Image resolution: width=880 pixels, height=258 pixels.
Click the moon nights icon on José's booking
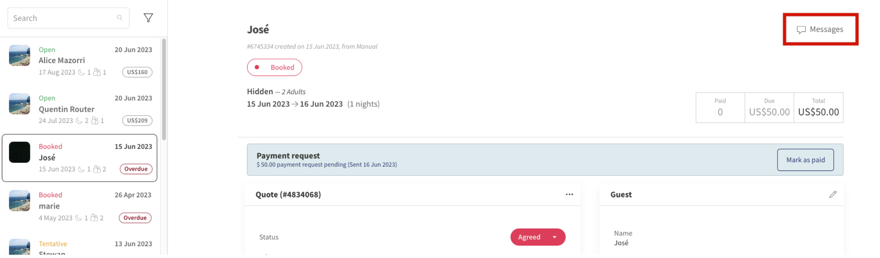pos(81,169)
